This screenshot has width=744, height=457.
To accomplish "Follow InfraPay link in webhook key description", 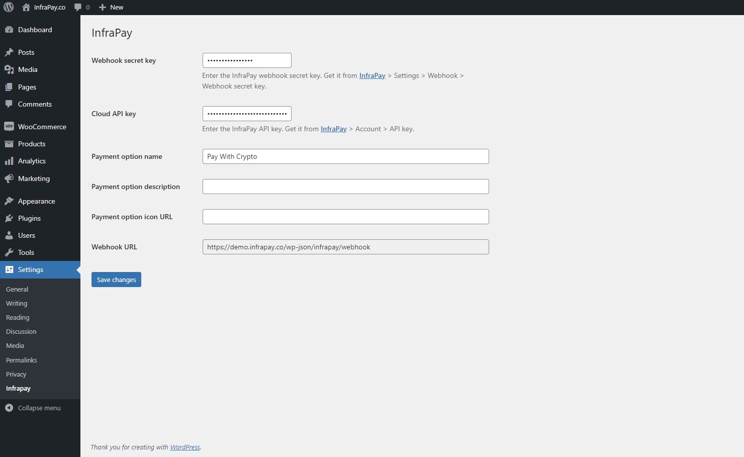I will [372, 75].
